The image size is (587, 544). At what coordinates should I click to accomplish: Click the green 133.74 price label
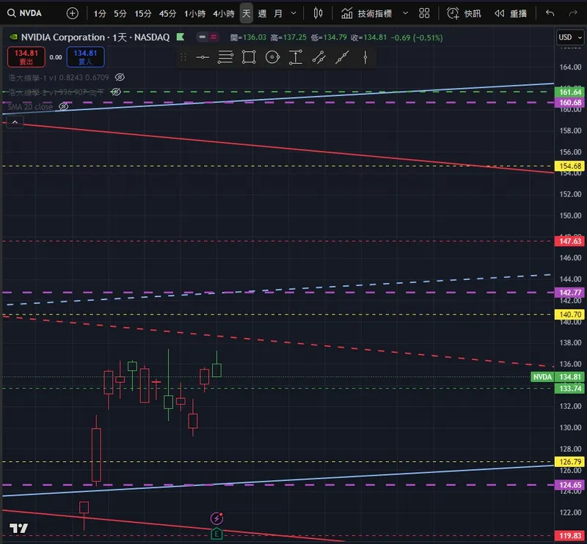570,389
